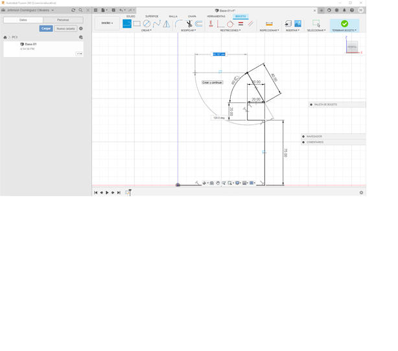
Task: Open the Inspeccionar dropdown menu
Action: 269,30
